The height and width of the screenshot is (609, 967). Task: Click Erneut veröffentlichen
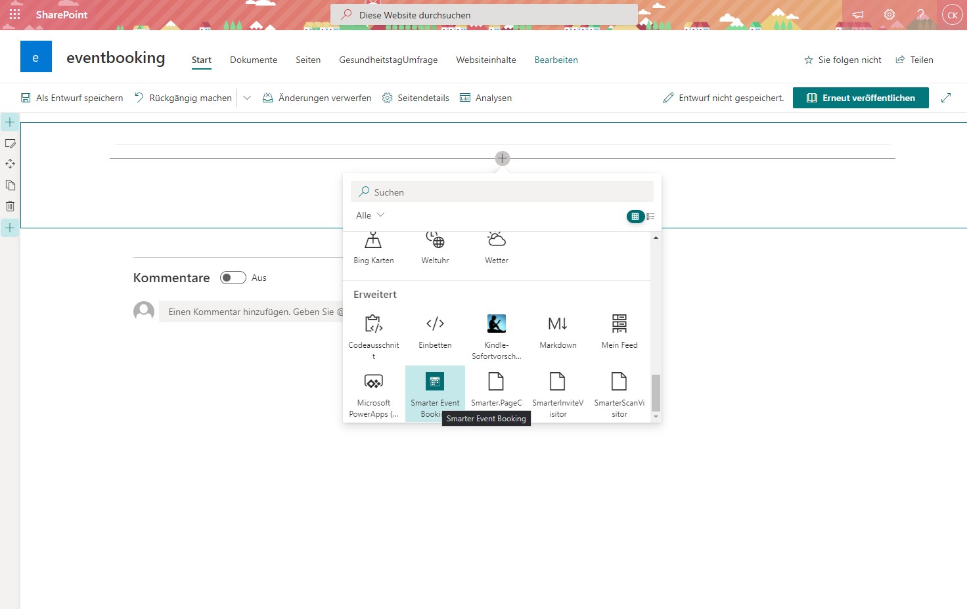(861, 97)
